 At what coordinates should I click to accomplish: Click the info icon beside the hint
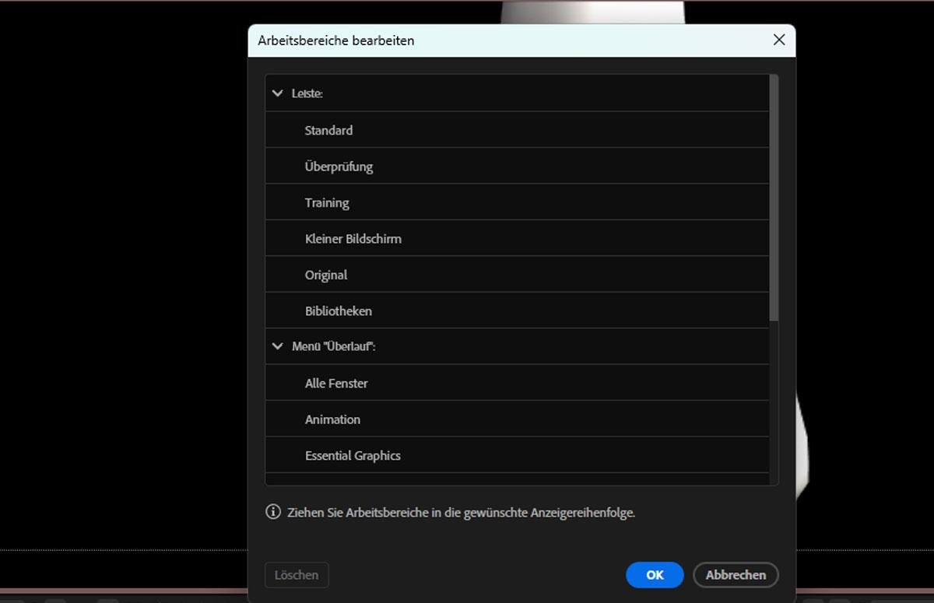(273, 512)
